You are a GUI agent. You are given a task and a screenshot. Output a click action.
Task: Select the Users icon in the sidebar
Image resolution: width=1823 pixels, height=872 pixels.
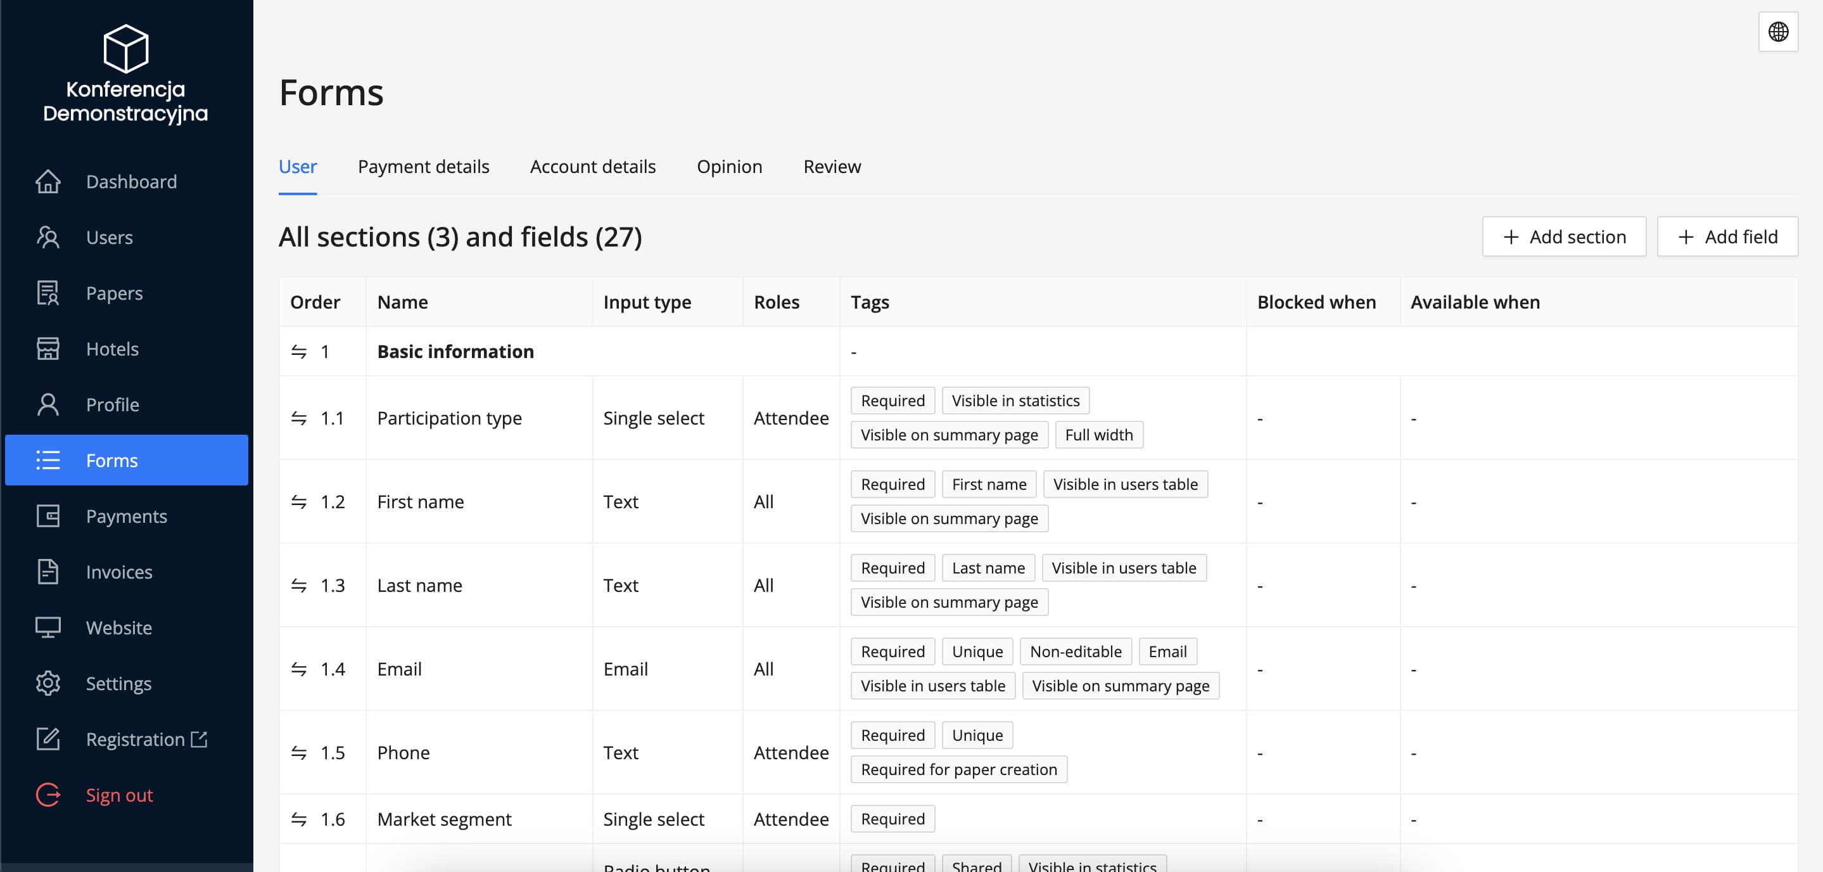(48, 237)
